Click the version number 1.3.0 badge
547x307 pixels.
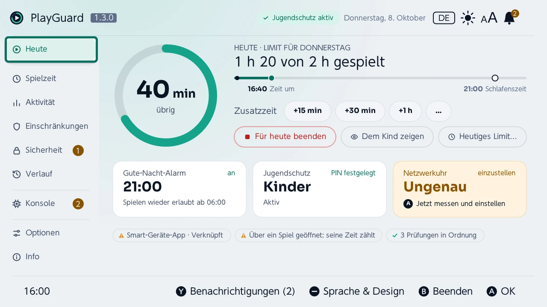(104, 18)
